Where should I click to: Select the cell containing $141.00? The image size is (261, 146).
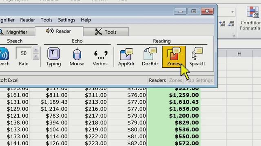[x=15, y=143]
